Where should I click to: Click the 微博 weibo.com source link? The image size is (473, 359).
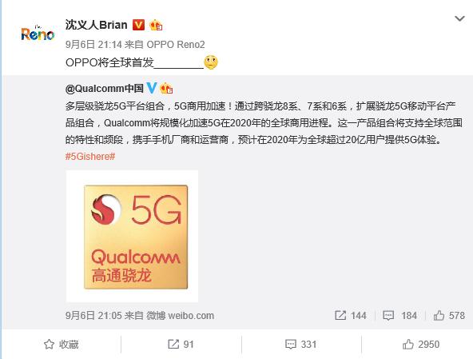click(180, 316)
